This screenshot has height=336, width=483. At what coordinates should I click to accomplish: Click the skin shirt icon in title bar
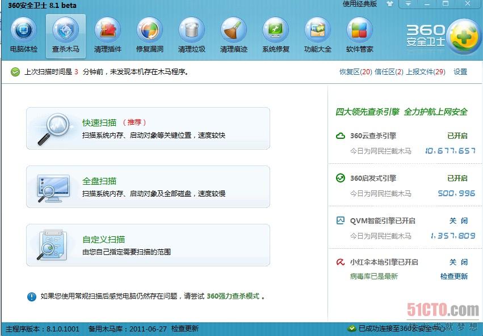(x=390, y=4)
